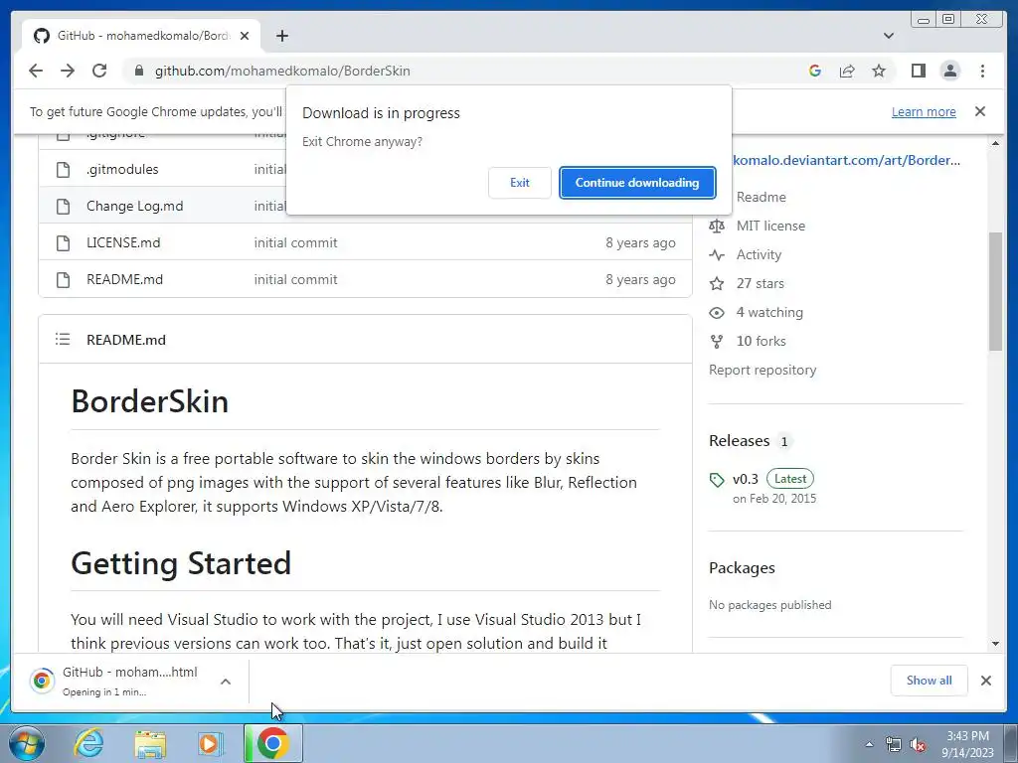This screenshot has width=1018, height=763.
Task: Open the MIT license link
Action: pyautogui.click(x=770, y=226)
